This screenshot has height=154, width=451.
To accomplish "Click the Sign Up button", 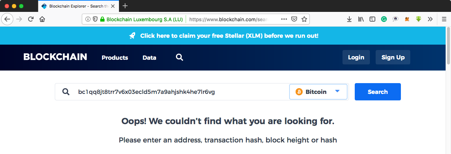I will tap(393, 57).
